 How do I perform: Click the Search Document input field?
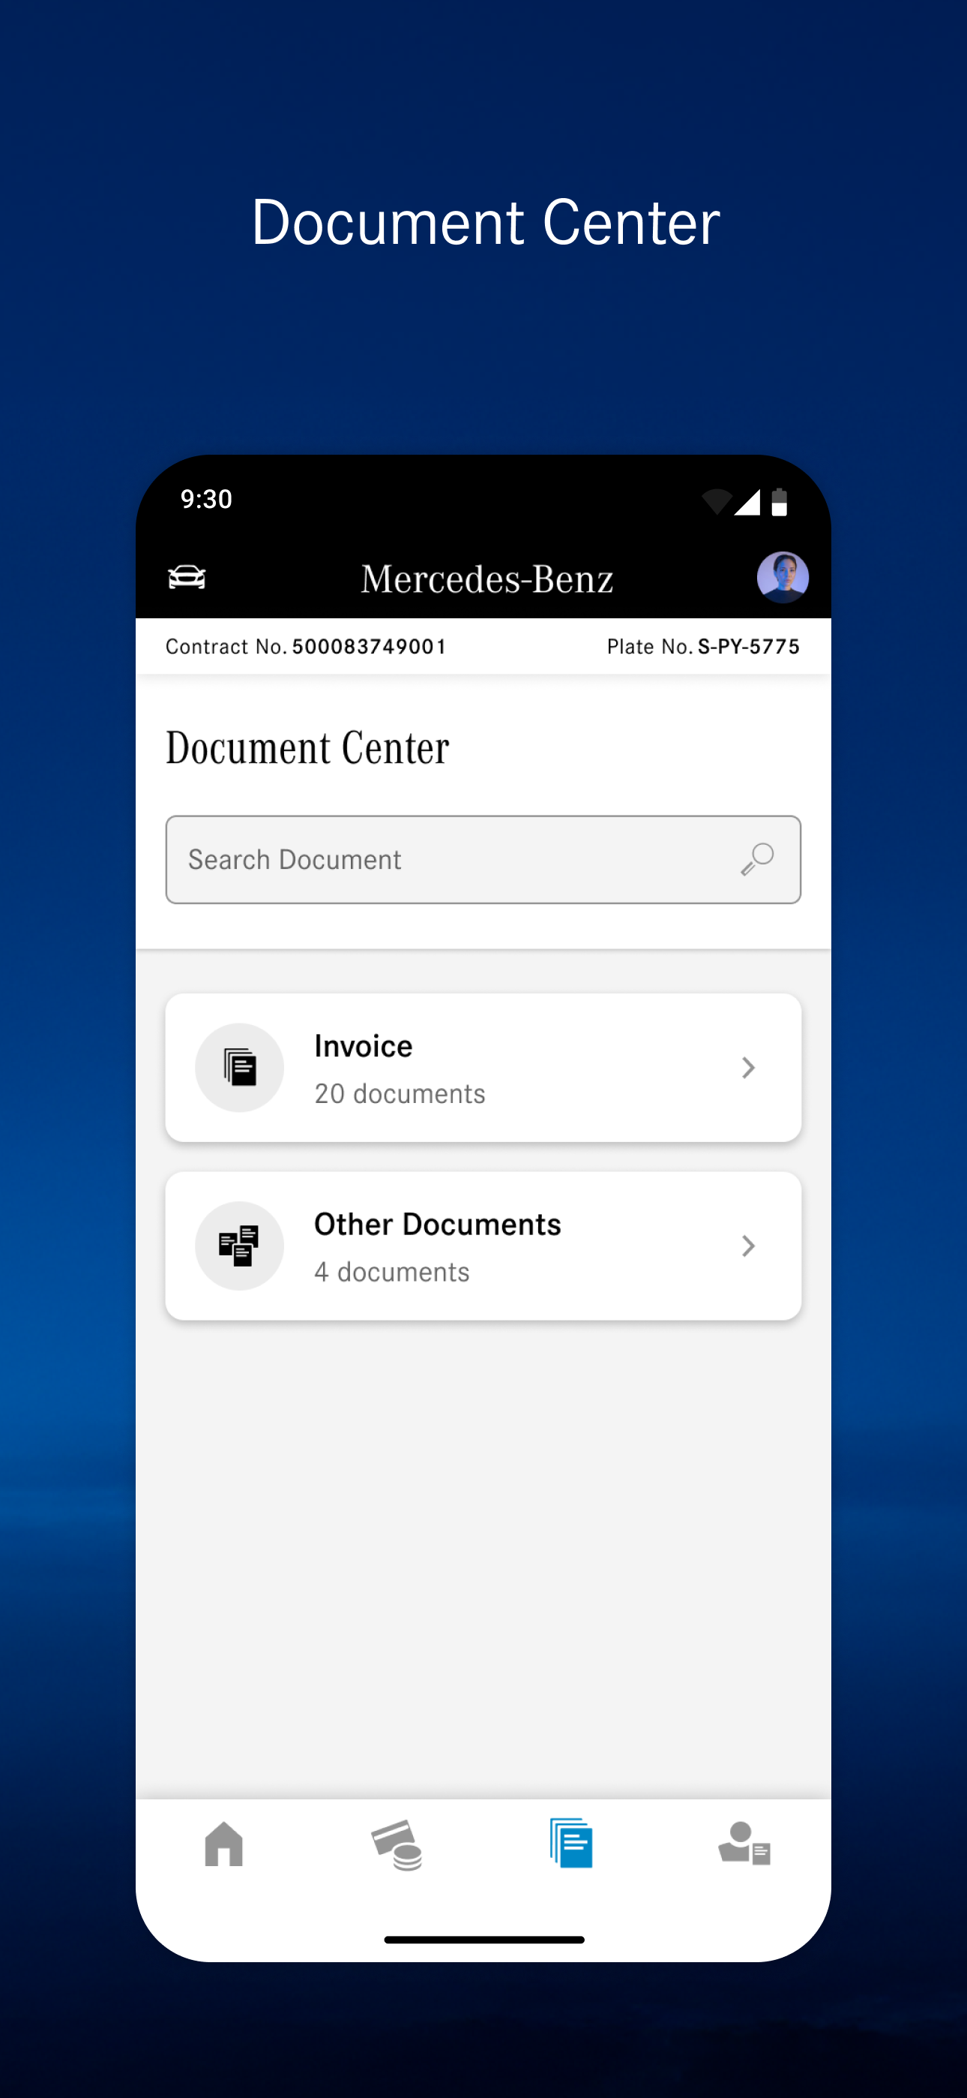click(483, 859)
